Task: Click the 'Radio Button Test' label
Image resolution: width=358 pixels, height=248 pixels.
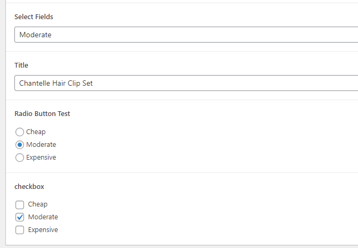Action: pyautogui.click(x=42, y=114)
